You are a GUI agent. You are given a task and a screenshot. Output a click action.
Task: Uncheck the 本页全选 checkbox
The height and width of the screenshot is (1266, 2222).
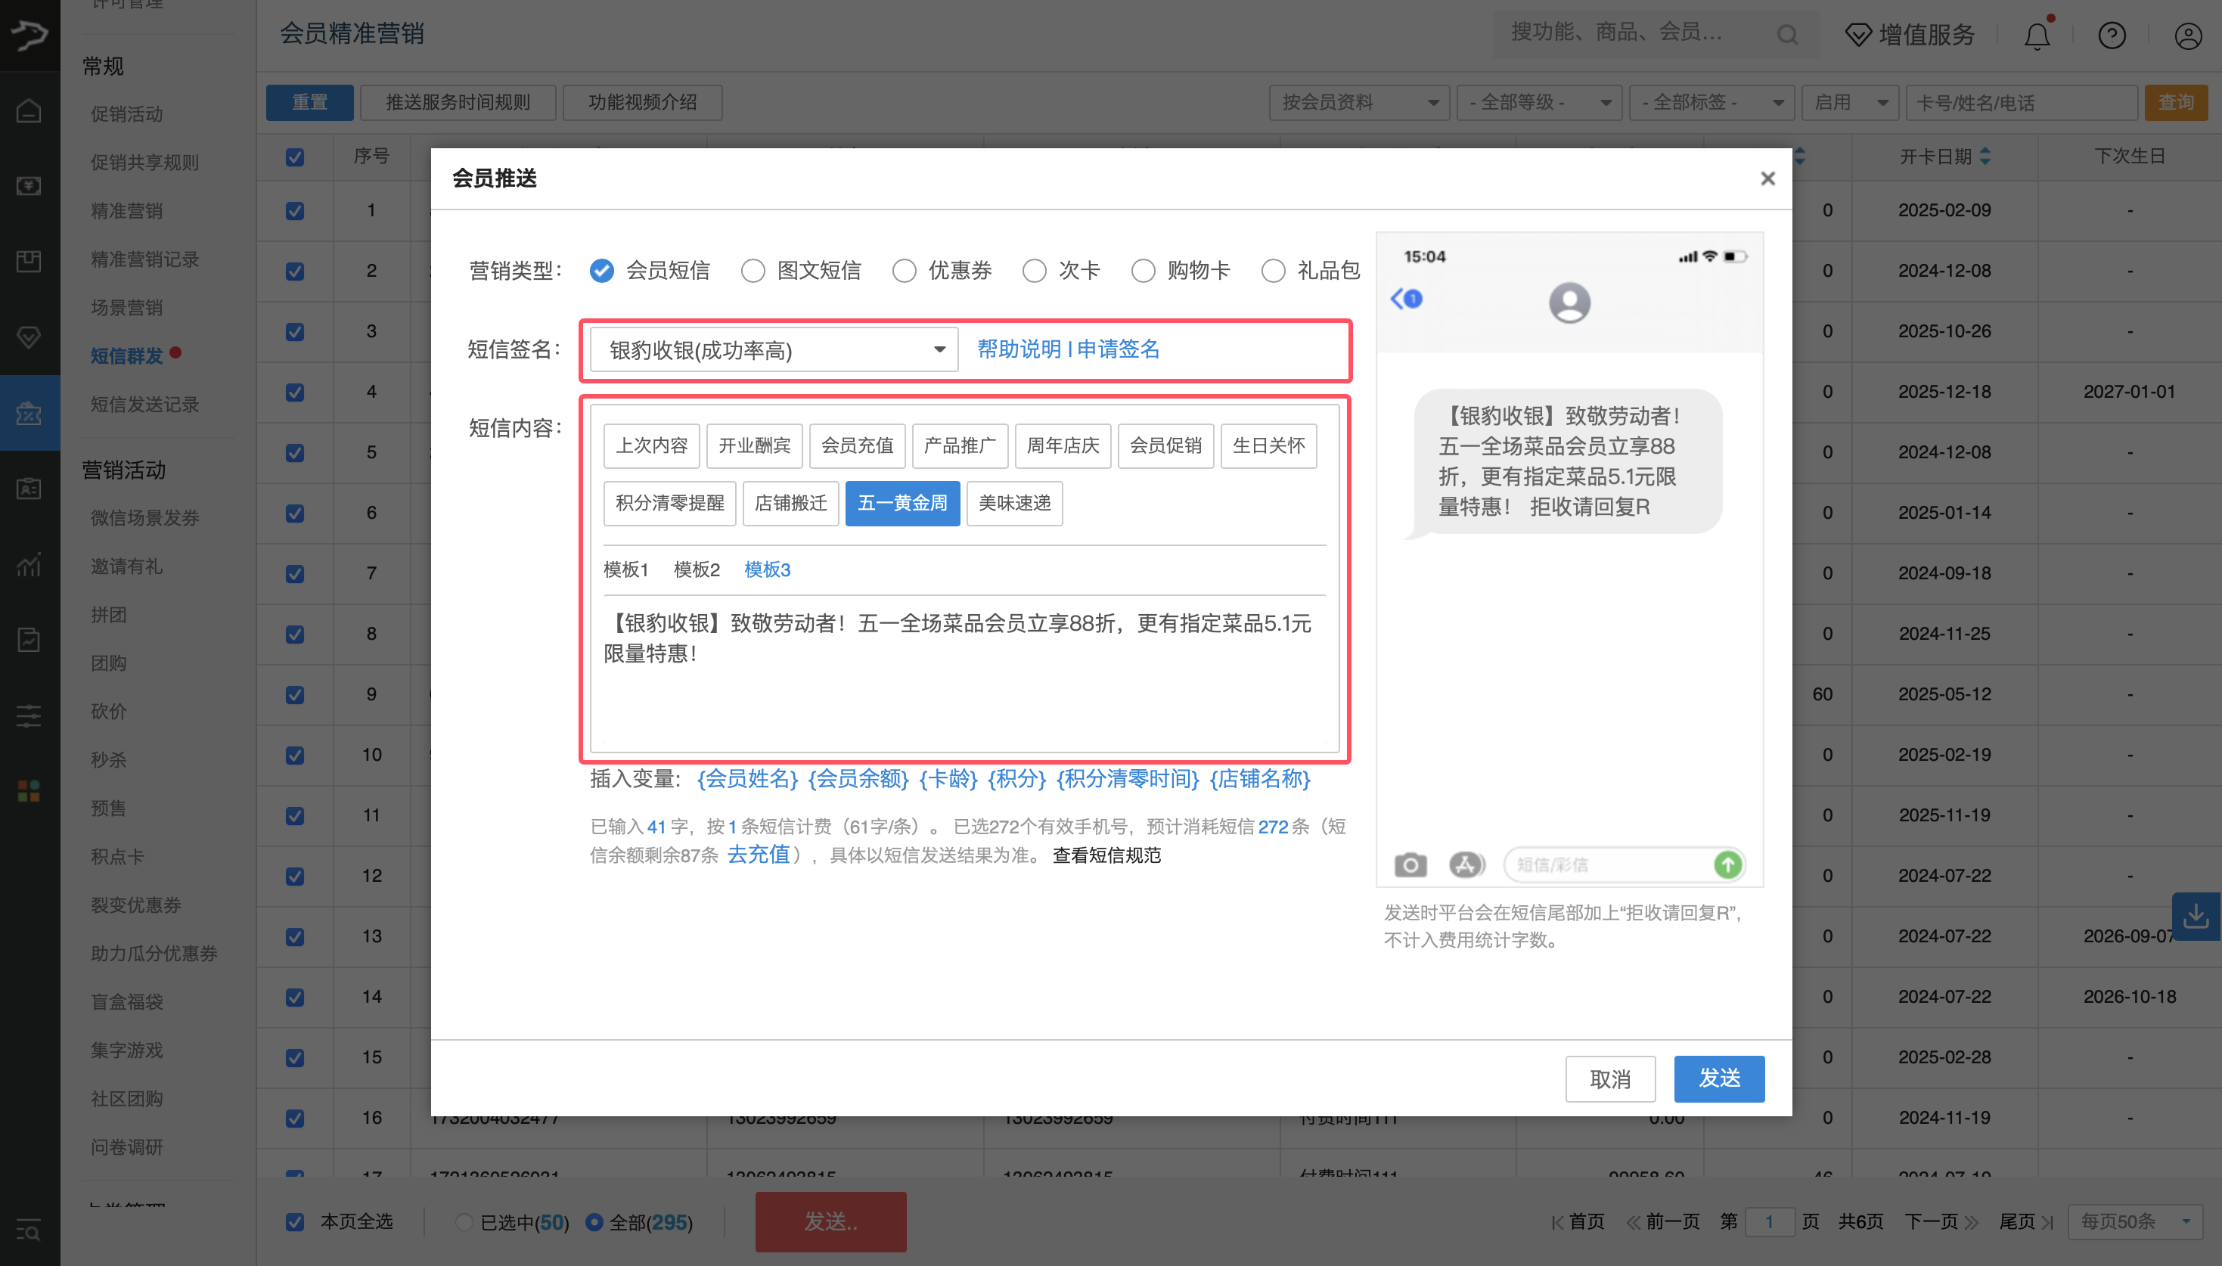tap(296, 1221)
